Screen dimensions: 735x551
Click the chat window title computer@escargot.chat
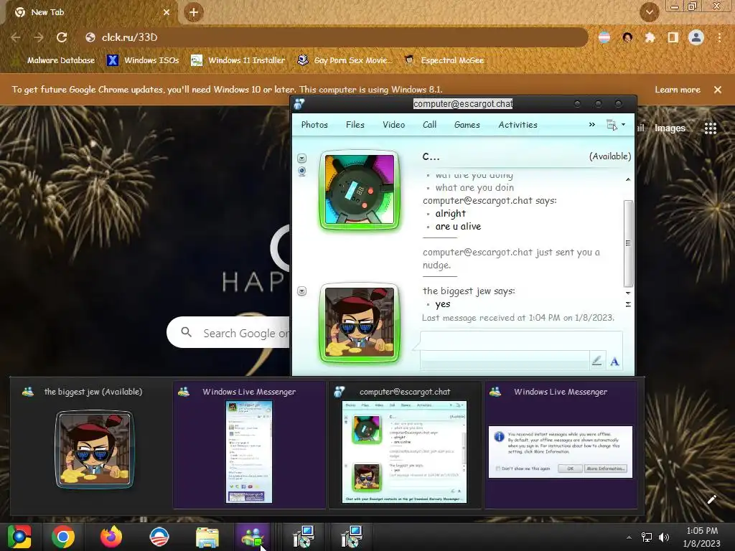[x=463, y=103]
